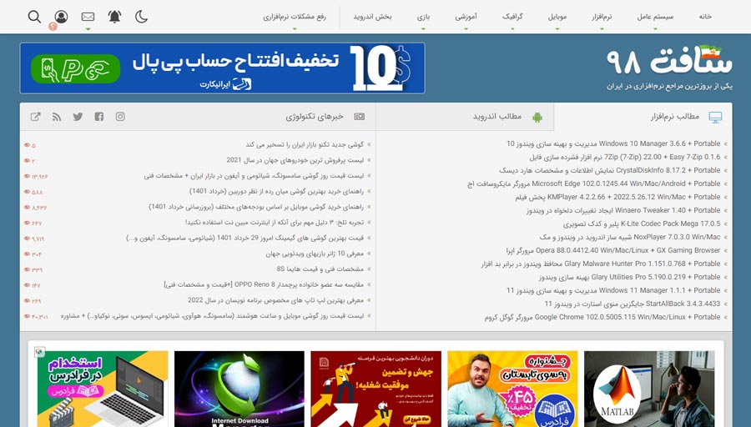Viewport: 751px width, 427px height.
Task: Toggle dark mode with the moon icon
Action: click(141, 17)
